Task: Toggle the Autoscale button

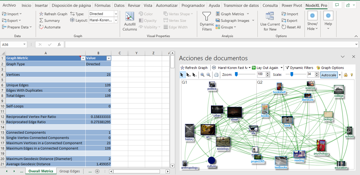Action: click(328, 75)
